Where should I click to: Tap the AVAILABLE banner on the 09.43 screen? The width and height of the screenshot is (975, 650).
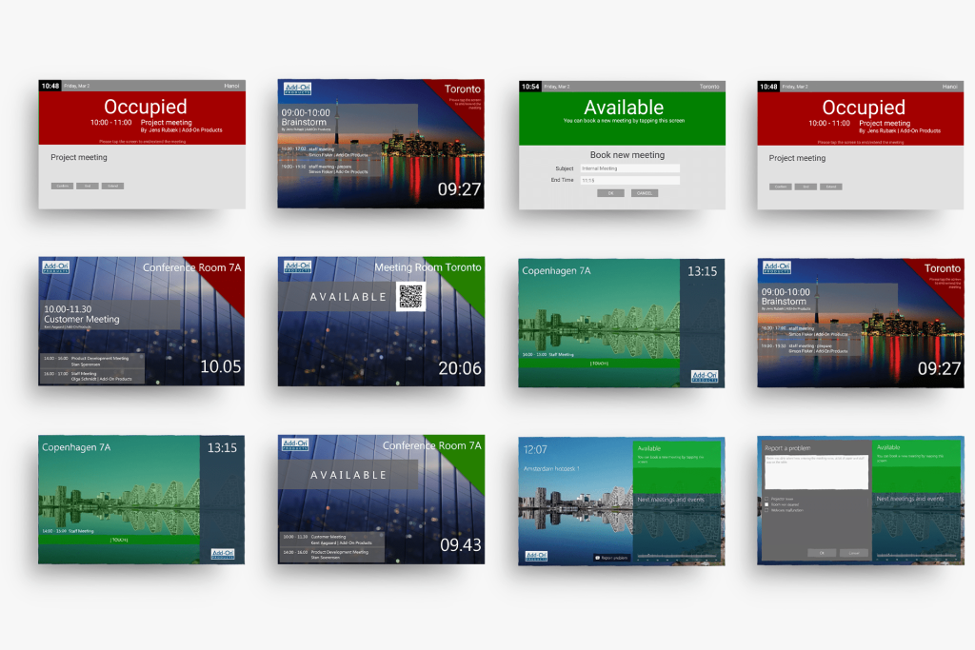tap(348, 475)
